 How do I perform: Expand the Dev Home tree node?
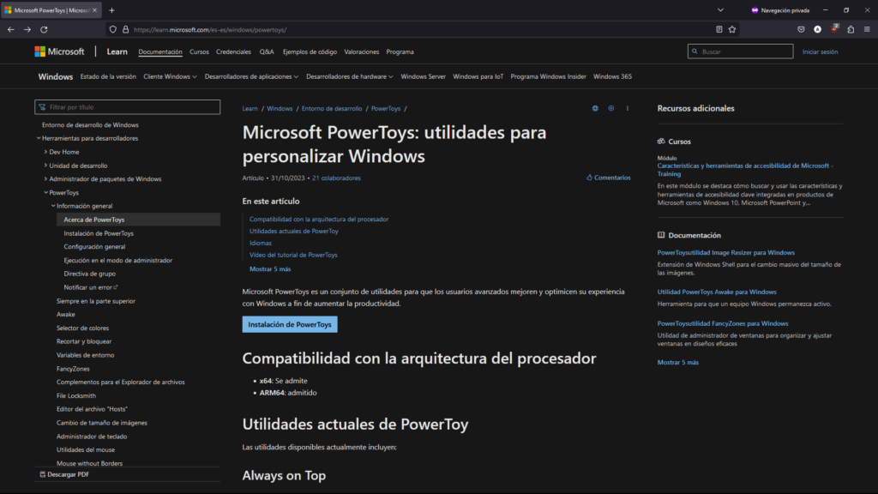click(45, 152)
